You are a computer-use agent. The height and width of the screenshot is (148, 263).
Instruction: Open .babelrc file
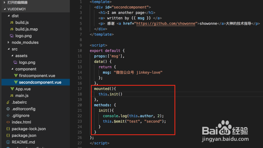[19, 102]
